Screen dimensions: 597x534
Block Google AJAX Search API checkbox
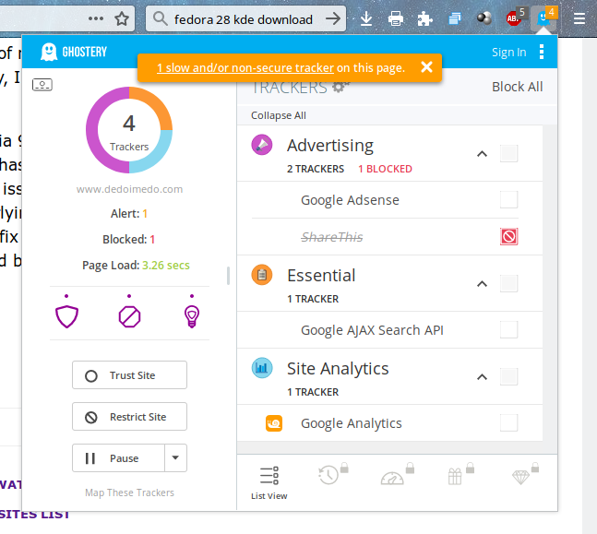pos(508,329)
